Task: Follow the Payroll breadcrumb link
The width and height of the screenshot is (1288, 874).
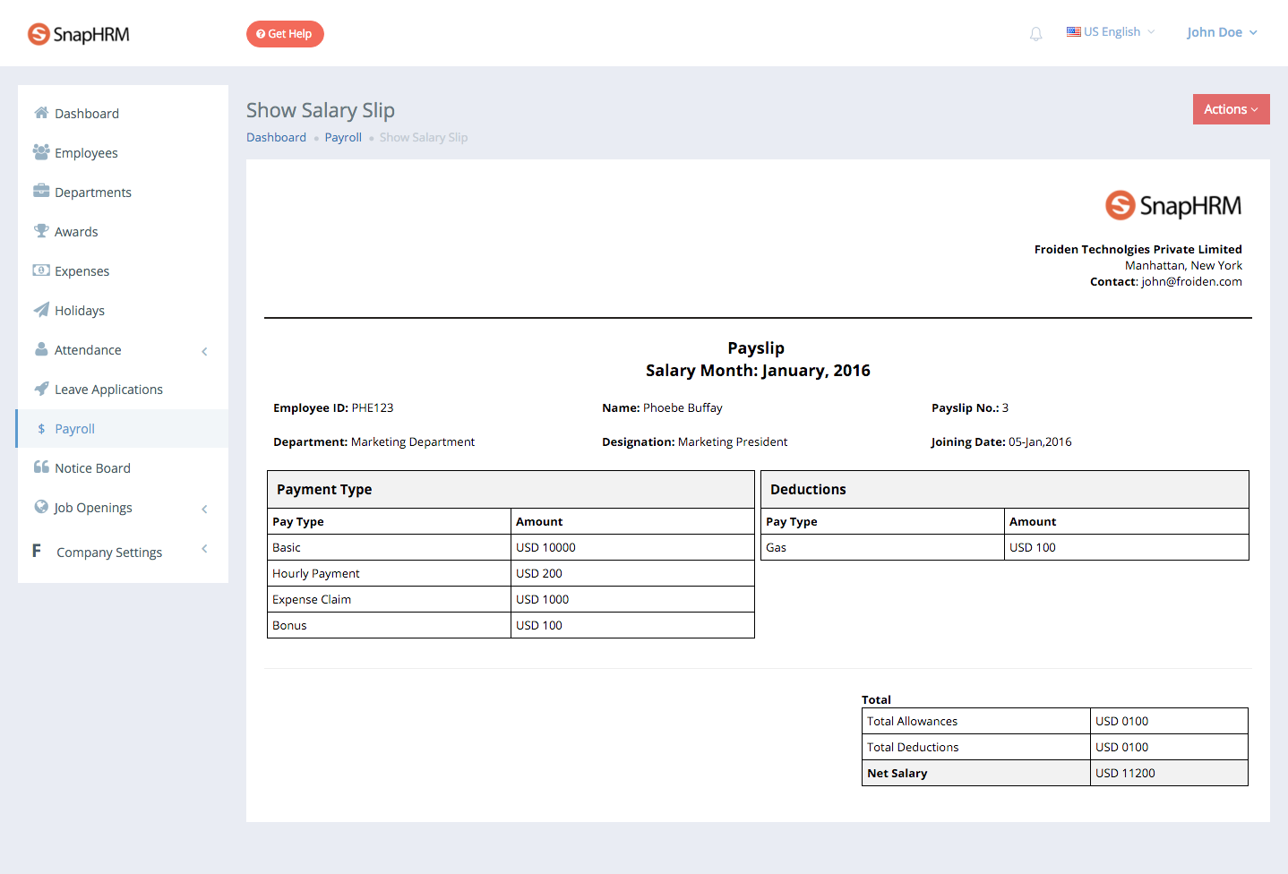Action: click(343, 137)
